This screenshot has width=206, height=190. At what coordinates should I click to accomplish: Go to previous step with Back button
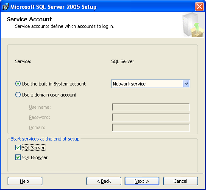(104, 181)
